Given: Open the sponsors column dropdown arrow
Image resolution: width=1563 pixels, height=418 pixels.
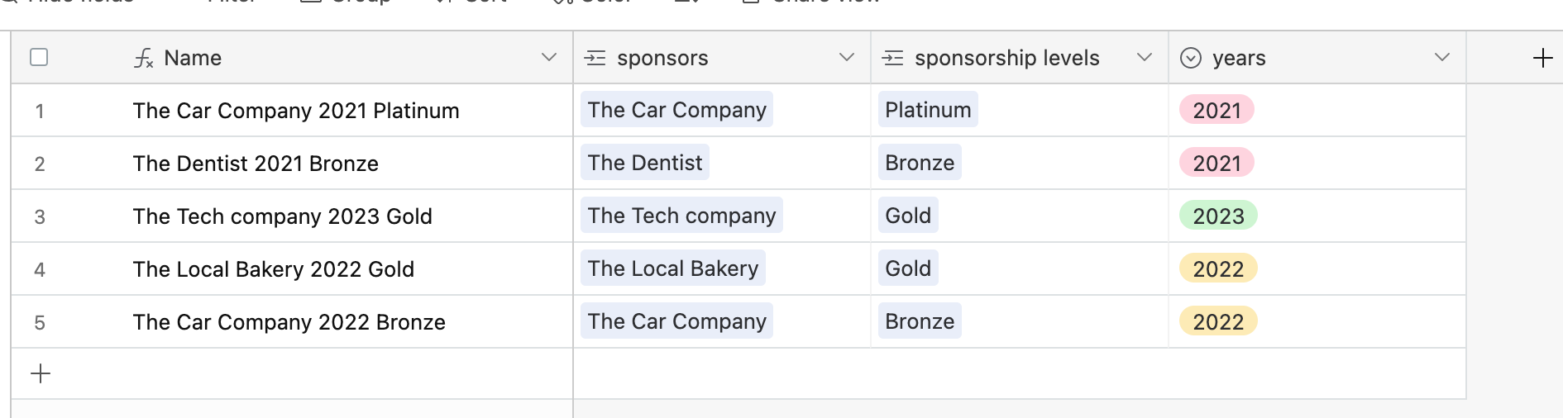Looking at the screenshot, I should 846,57.
